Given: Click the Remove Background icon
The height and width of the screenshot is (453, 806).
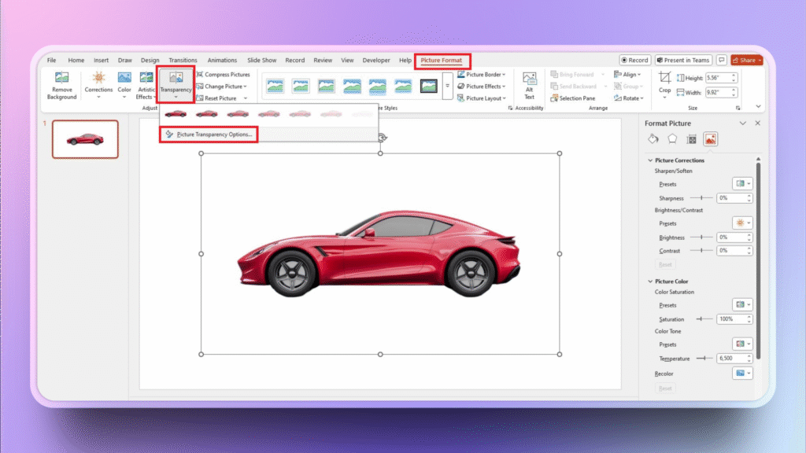Looking at the screenshot, I should [61, 79].
